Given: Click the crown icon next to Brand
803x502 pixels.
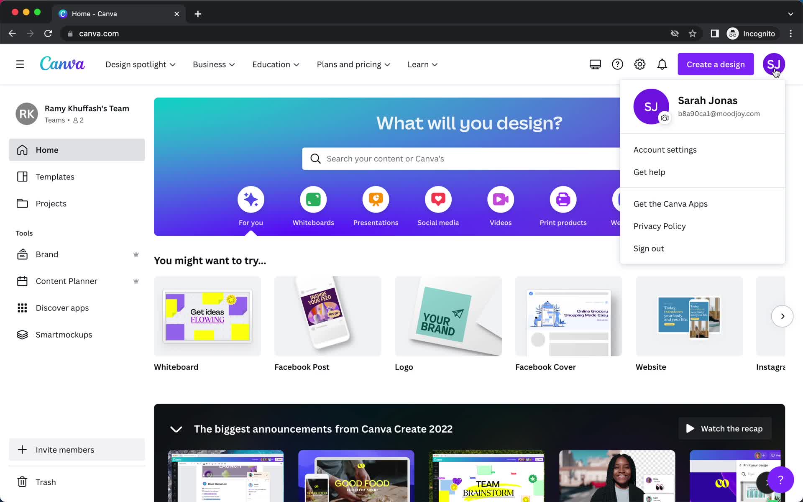Looking at the screenshot, I should (x=136, y=254).
